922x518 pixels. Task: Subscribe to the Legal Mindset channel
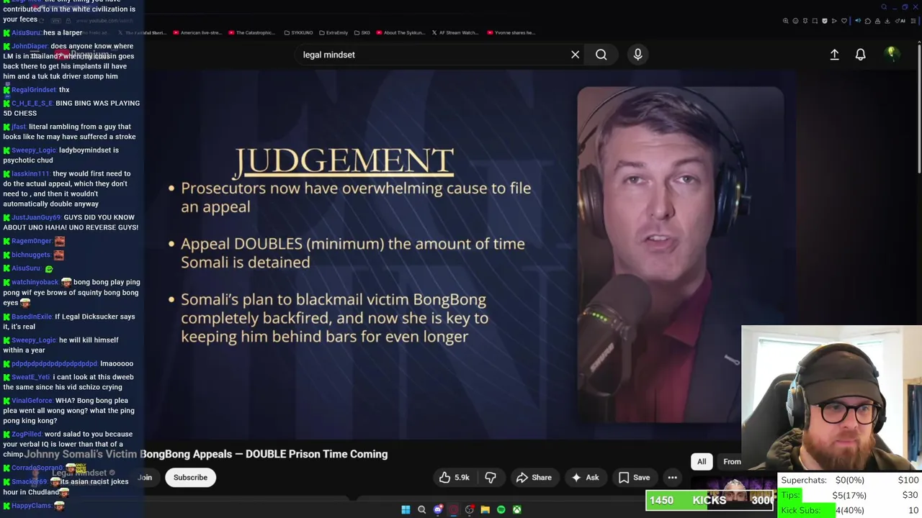click(x=190, y=478)
